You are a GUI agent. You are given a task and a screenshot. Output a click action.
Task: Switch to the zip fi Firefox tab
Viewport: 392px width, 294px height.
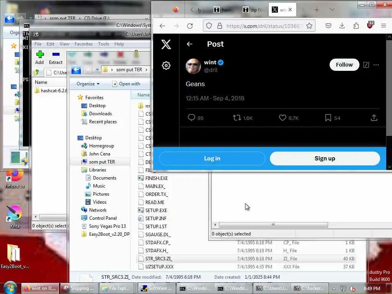(x=253, y=10)
